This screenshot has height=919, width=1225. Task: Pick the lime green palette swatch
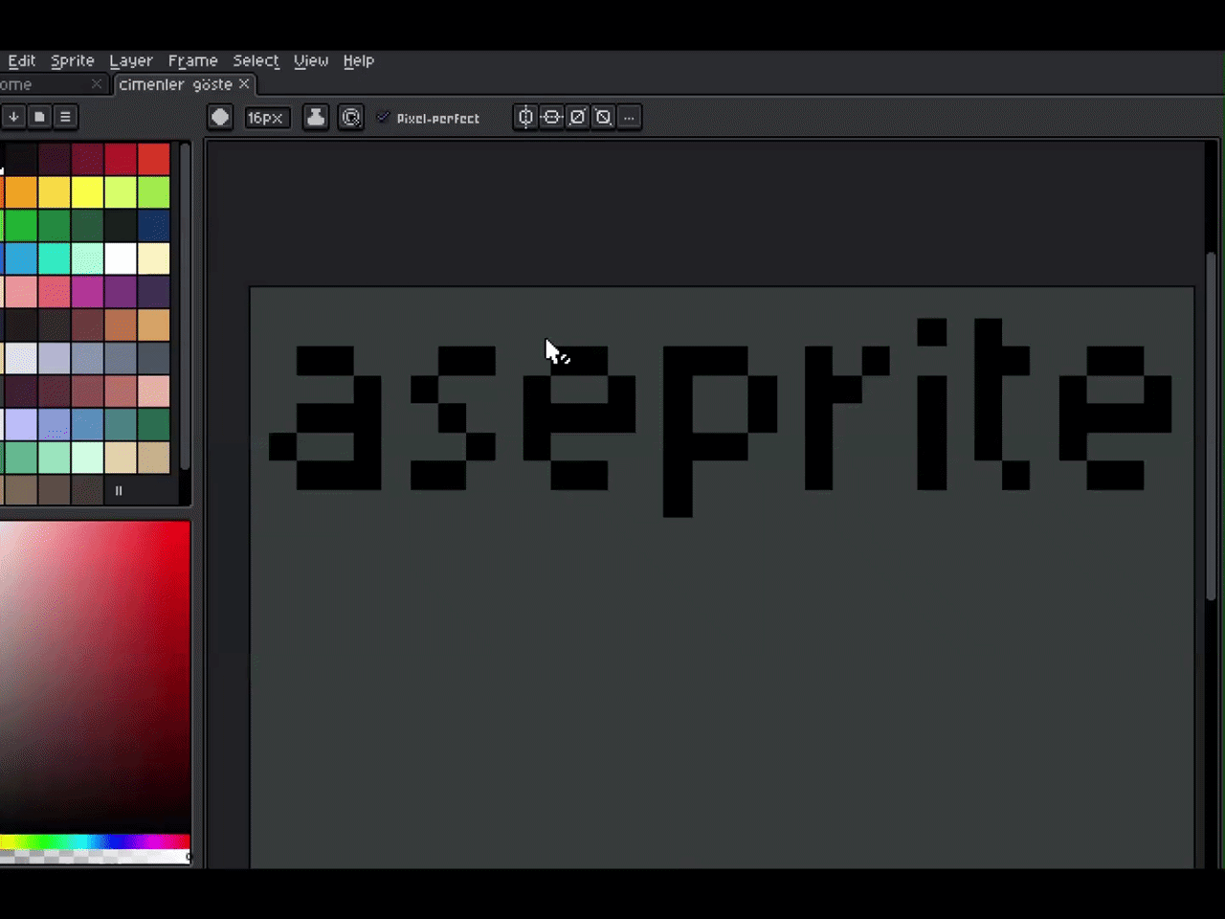point(153,192)
